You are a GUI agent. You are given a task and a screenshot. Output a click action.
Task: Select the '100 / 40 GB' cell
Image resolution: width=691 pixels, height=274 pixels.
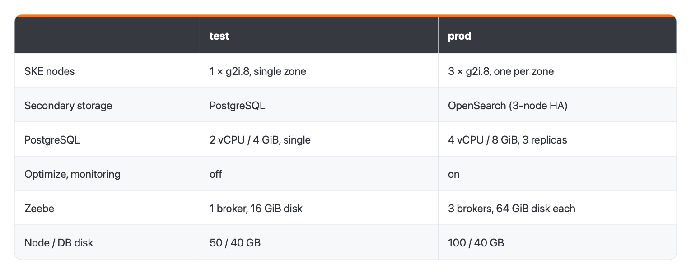click(x=476, y=242)
